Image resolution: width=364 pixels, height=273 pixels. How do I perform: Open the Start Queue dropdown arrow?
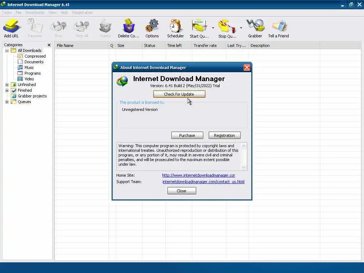(213, 28)
